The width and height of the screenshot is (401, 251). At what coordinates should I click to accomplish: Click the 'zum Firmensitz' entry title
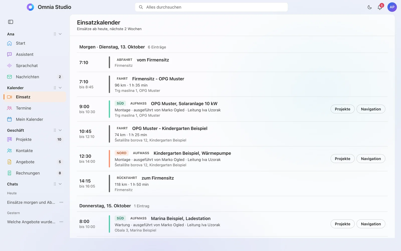[x=158, y=178]
